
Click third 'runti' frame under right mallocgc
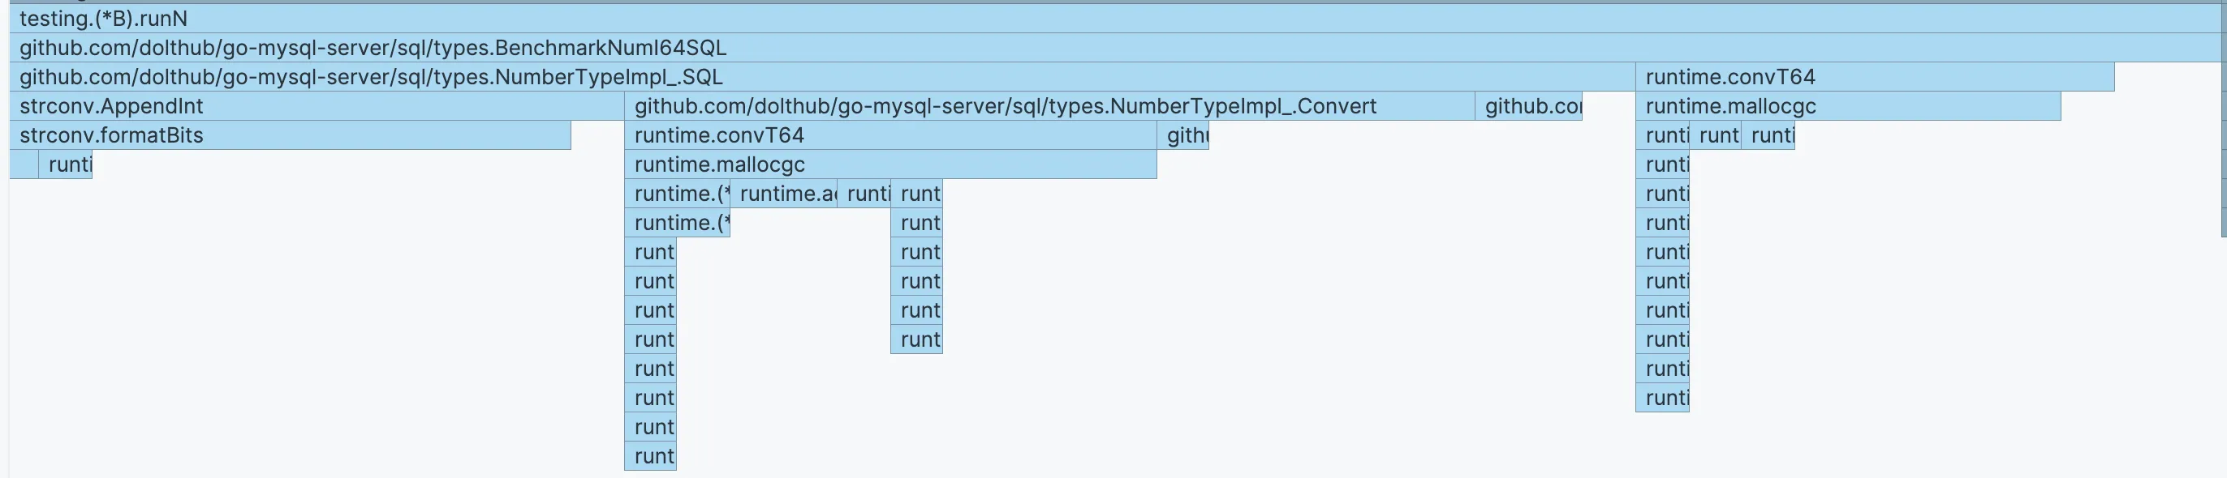click(1767, 135)
